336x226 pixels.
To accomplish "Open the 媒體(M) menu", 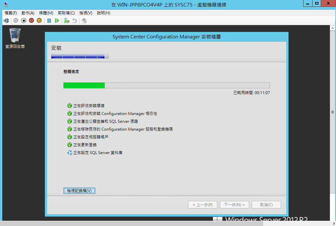I will coord(46,13).
